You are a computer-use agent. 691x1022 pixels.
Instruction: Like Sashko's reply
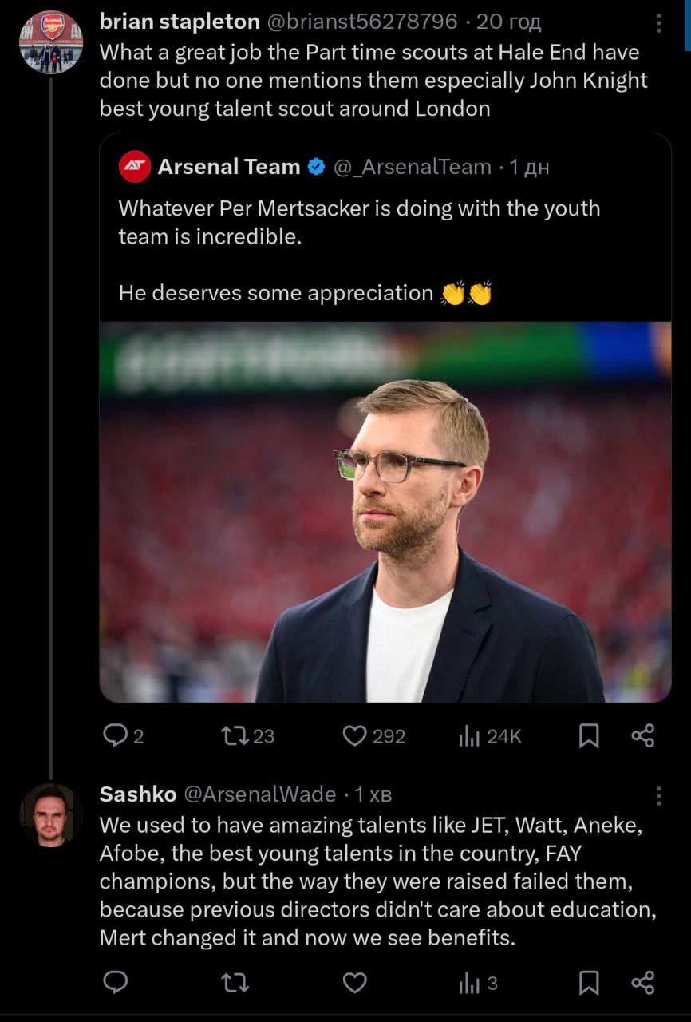355,983
